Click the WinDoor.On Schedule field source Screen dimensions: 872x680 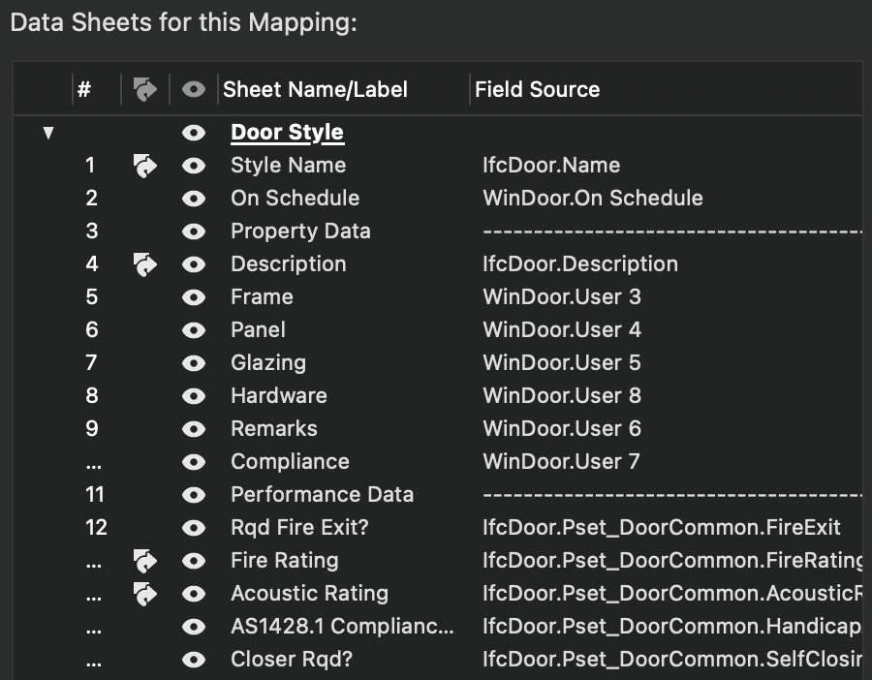(592, 199)
